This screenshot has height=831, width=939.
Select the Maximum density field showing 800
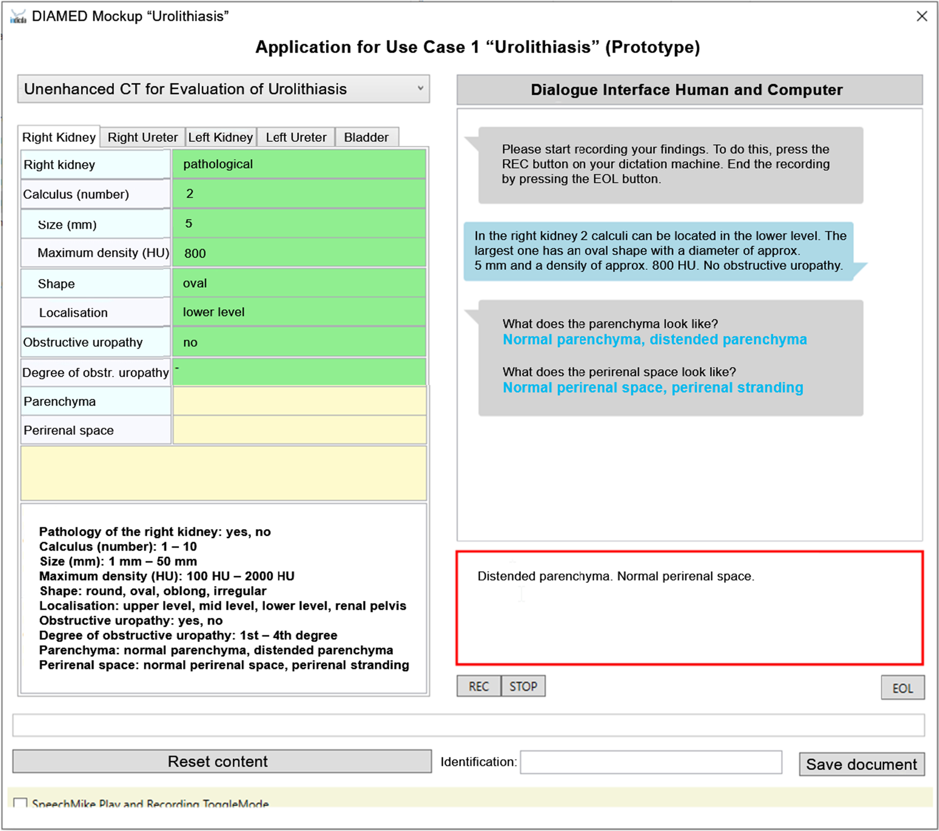click(x=299, y=253)
